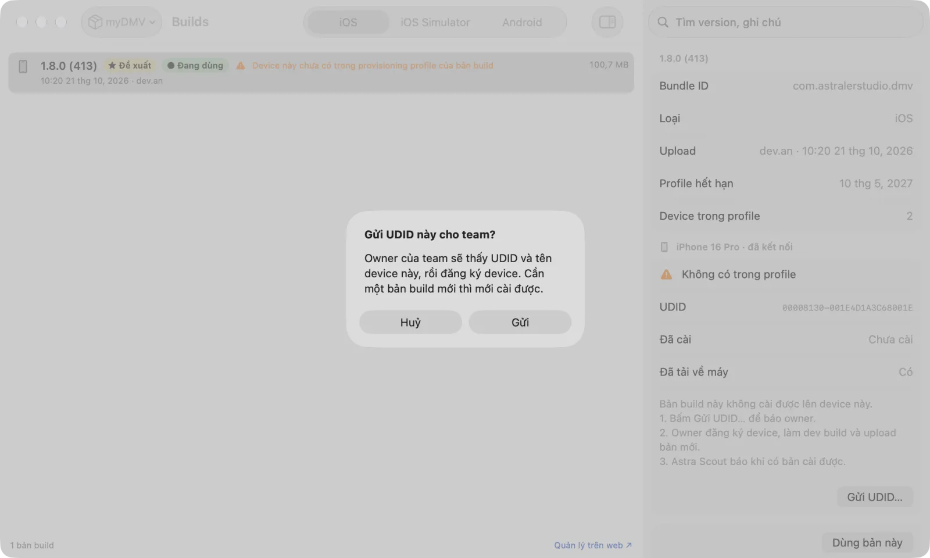Click warning icon beside Không có trong profile
The image size is (930, 558).
[666, 274]
